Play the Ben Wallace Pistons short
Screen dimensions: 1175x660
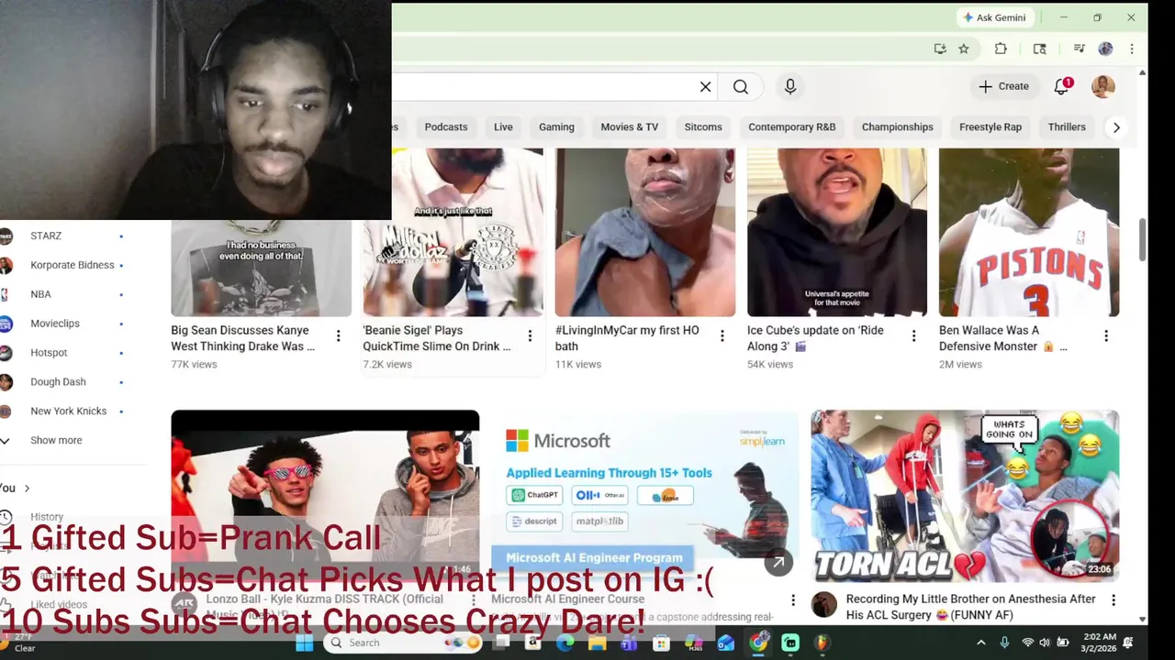[x=1029, y=233]
